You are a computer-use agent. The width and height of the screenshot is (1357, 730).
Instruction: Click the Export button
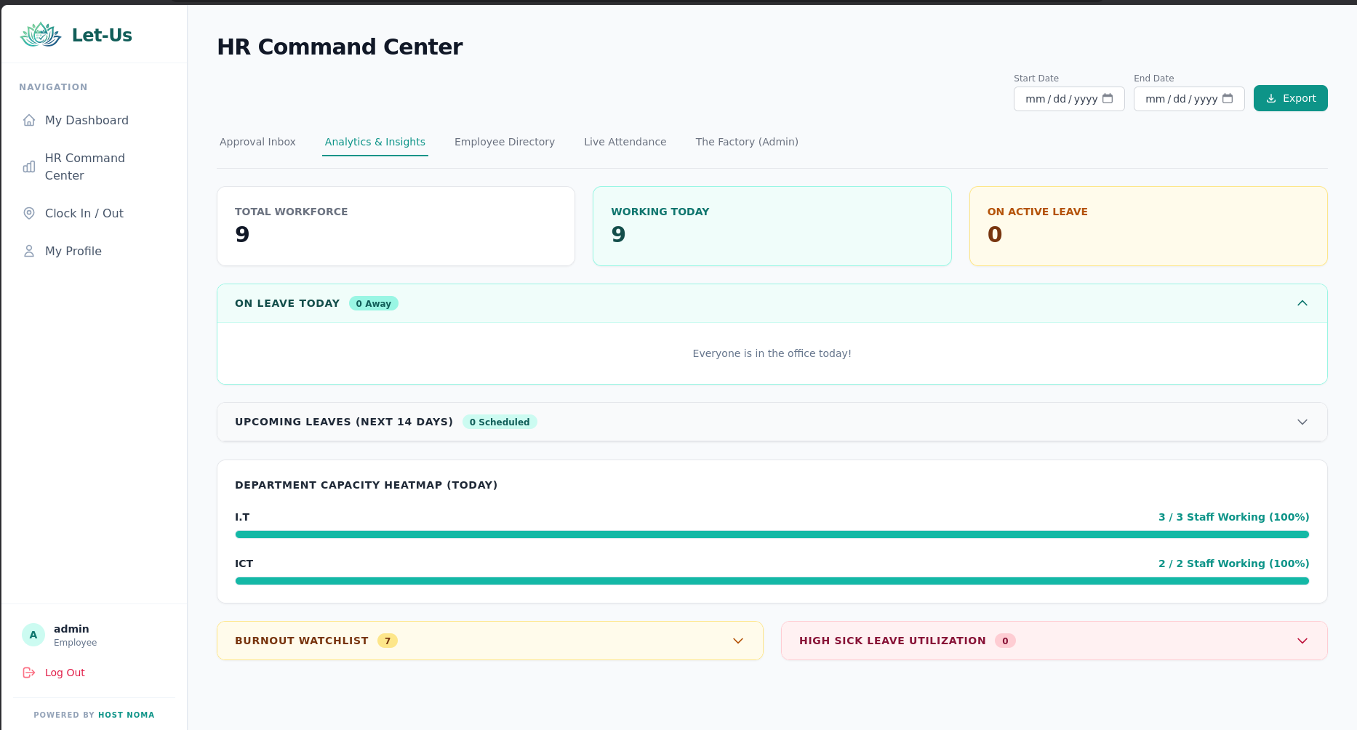(1291, 98)
